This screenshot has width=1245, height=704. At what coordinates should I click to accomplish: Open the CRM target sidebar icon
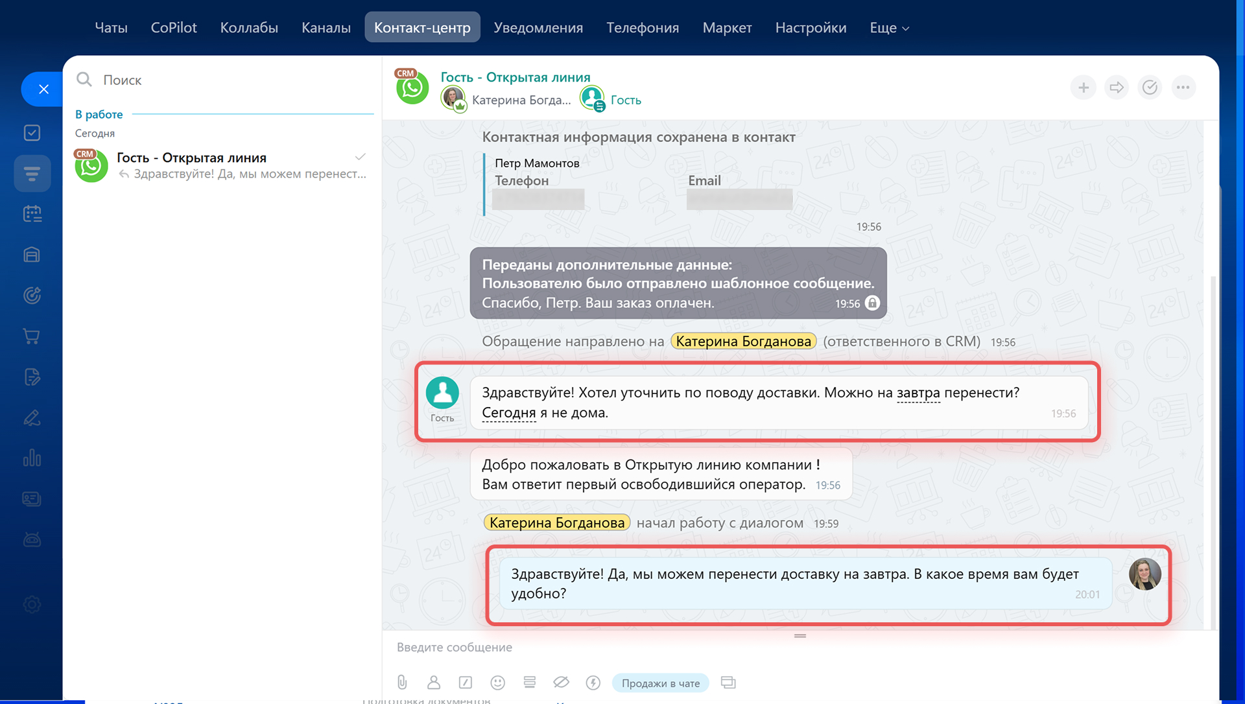tap(32, 296)
